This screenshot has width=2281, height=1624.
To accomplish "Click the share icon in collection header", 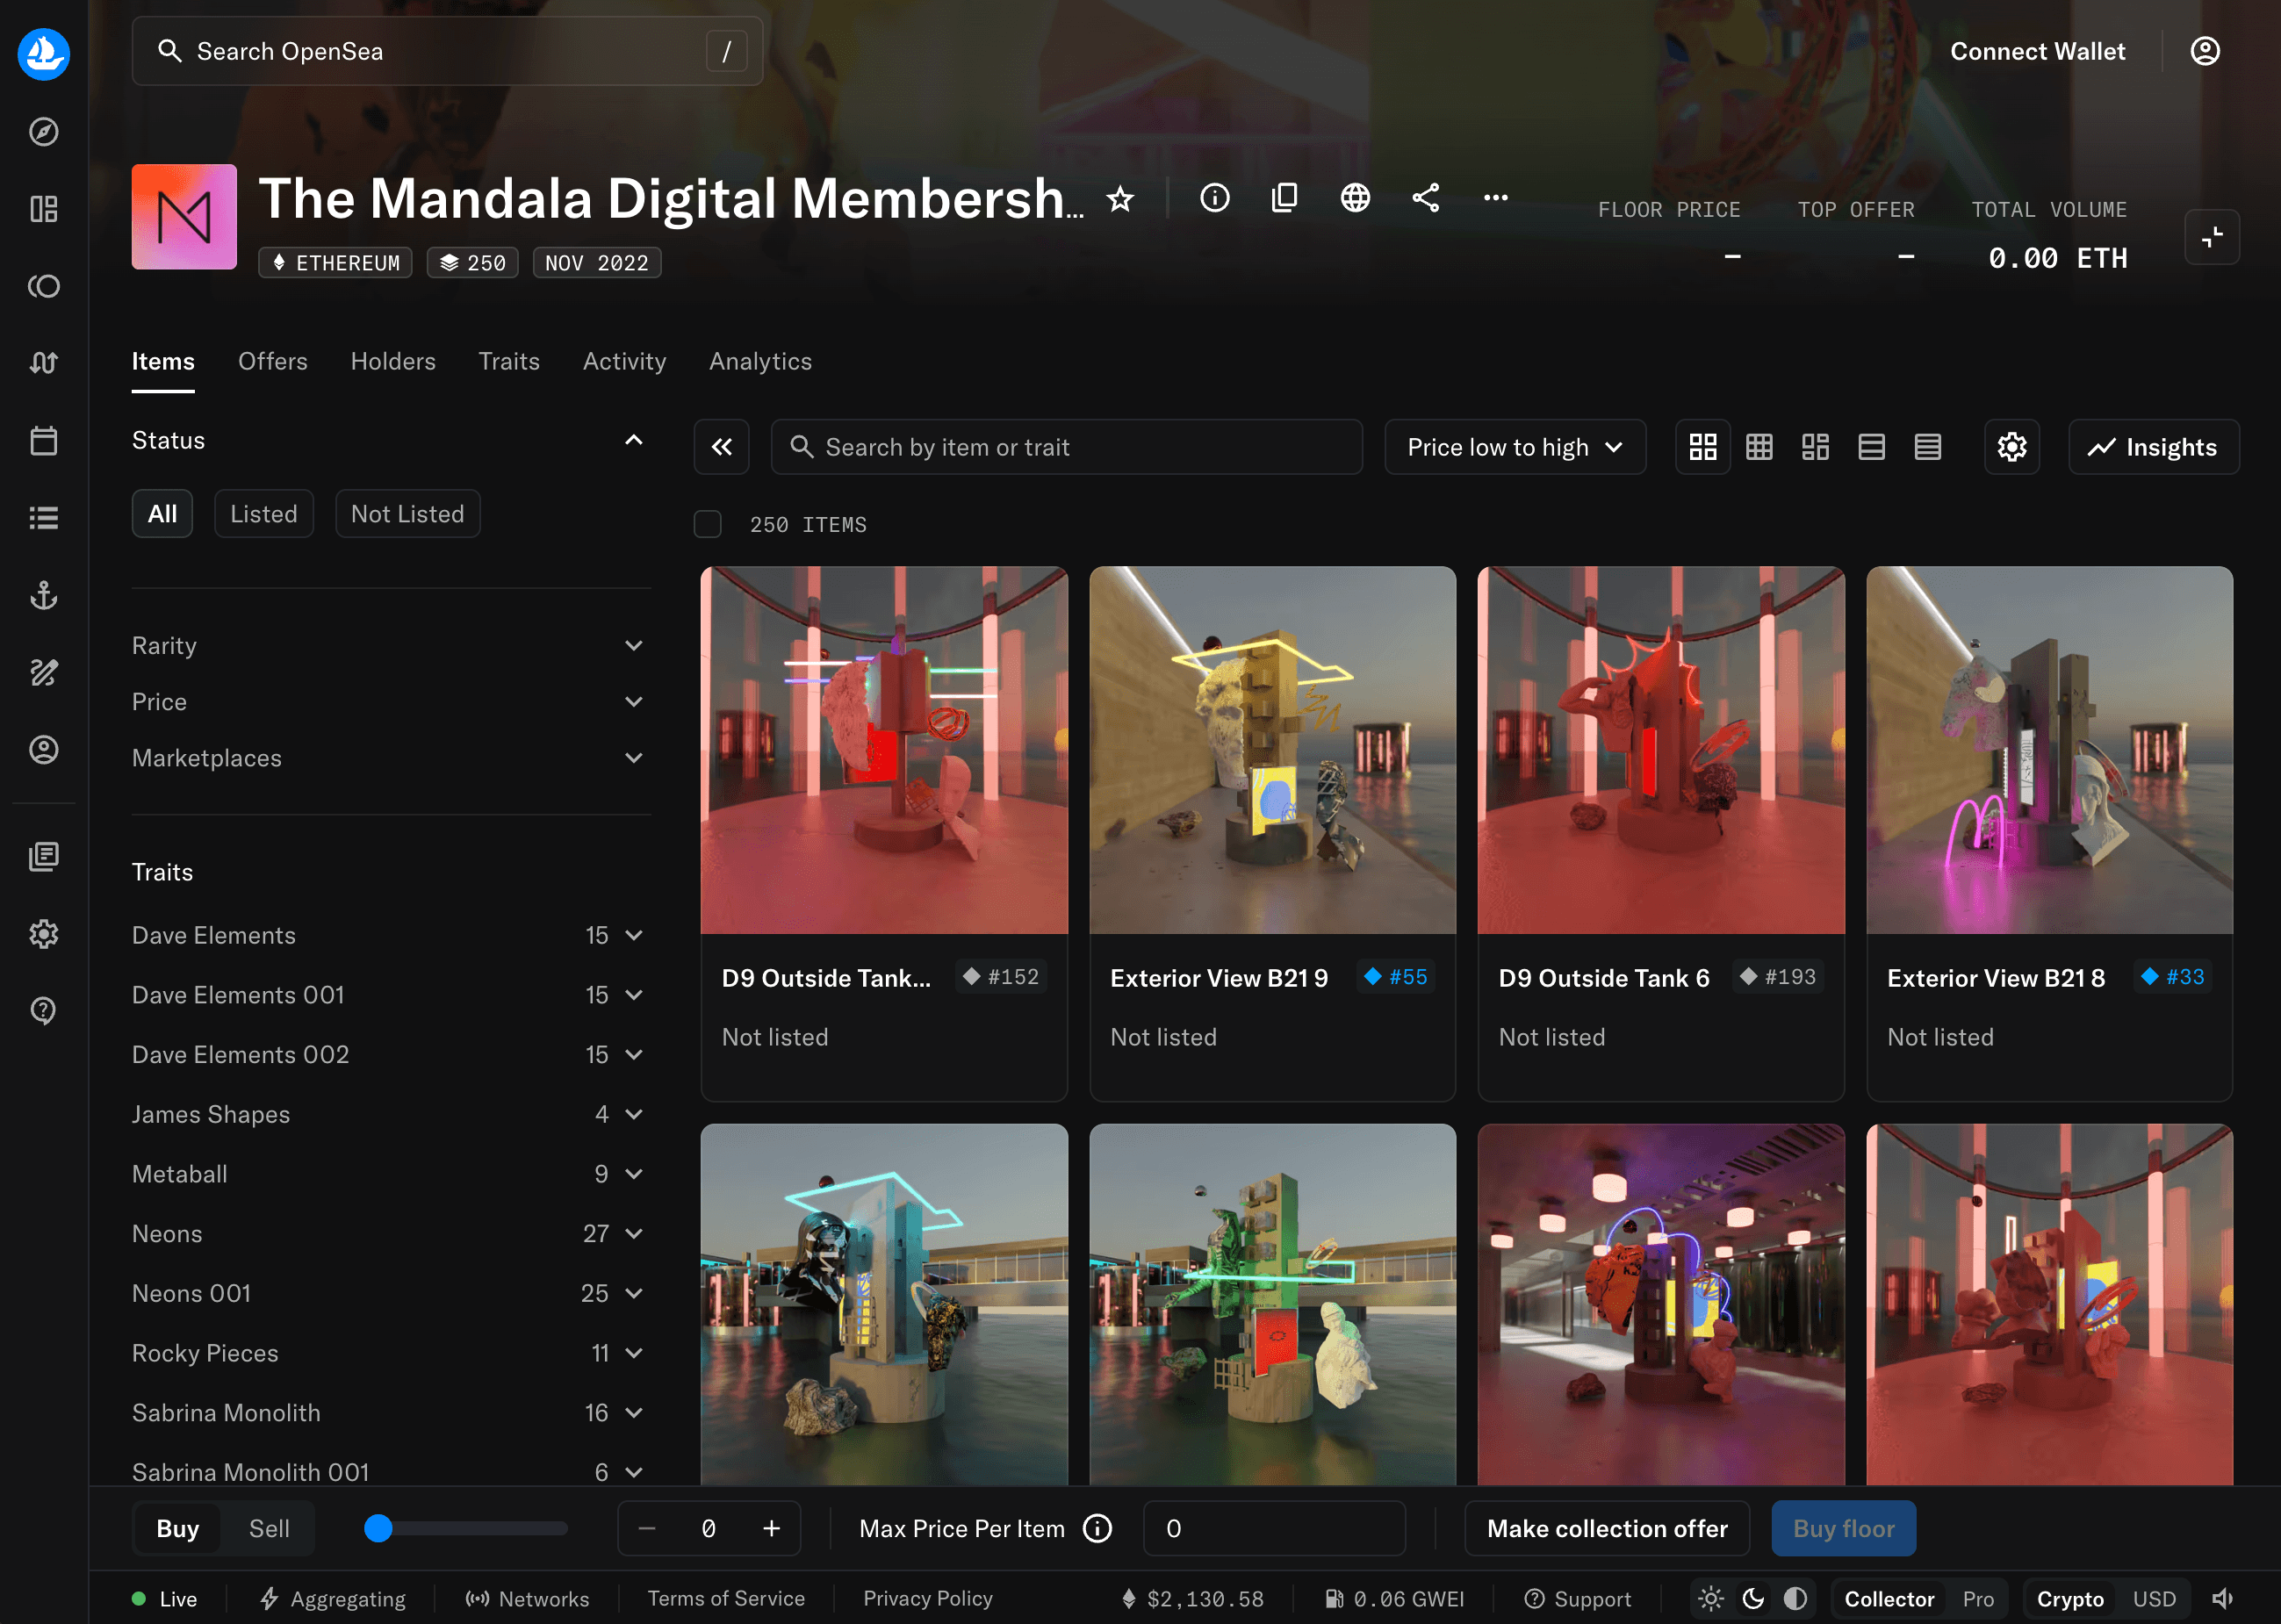I will pos(1425,198).
